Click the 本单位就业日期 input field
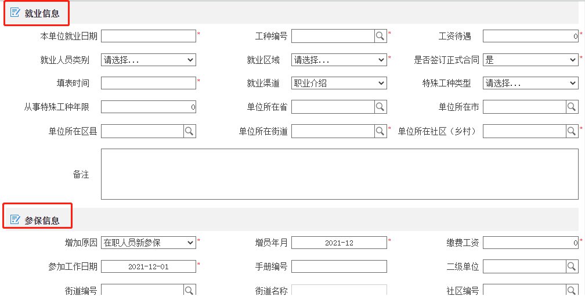Image resolution: width=585 pixels, height=296 pixels. click(149, 36)
